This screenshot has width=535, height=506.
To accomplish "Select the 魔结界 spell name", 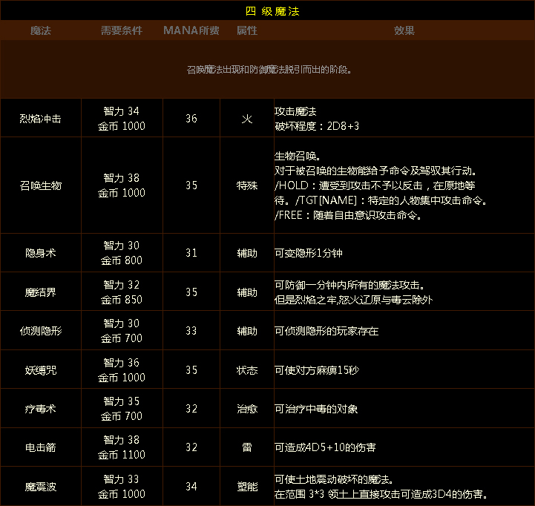I will pos(40,292).
